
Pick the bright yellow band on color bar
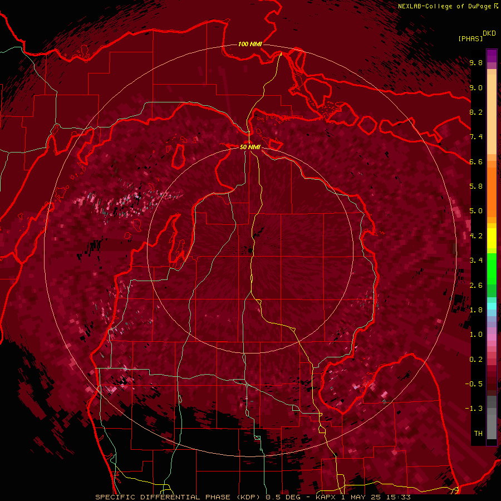click(492, 238)
